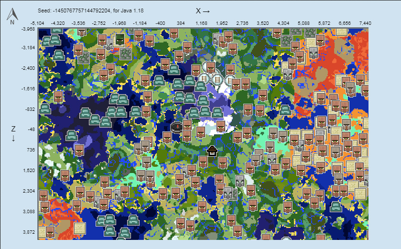
Task: Click Z-axis tick label '-2,400'
Action: [28, 68]
